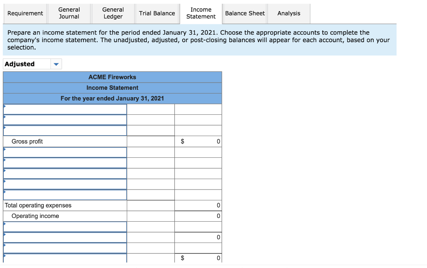Open the account dropdown directly above Total operating expenses
This screenshot has width=427, height=268.
65,195
